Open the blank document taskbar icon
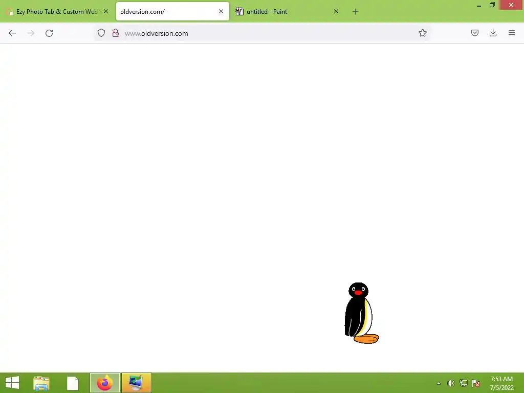Image resolution: width=524 pixels, height=393 pixels. [73, 383]
